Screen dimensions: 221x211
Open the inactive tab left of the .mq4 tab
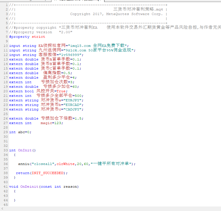tap(25, 1)
